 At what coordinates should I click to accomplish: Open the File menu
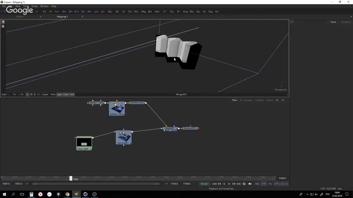pyautogui.click(x=4, y=6)
